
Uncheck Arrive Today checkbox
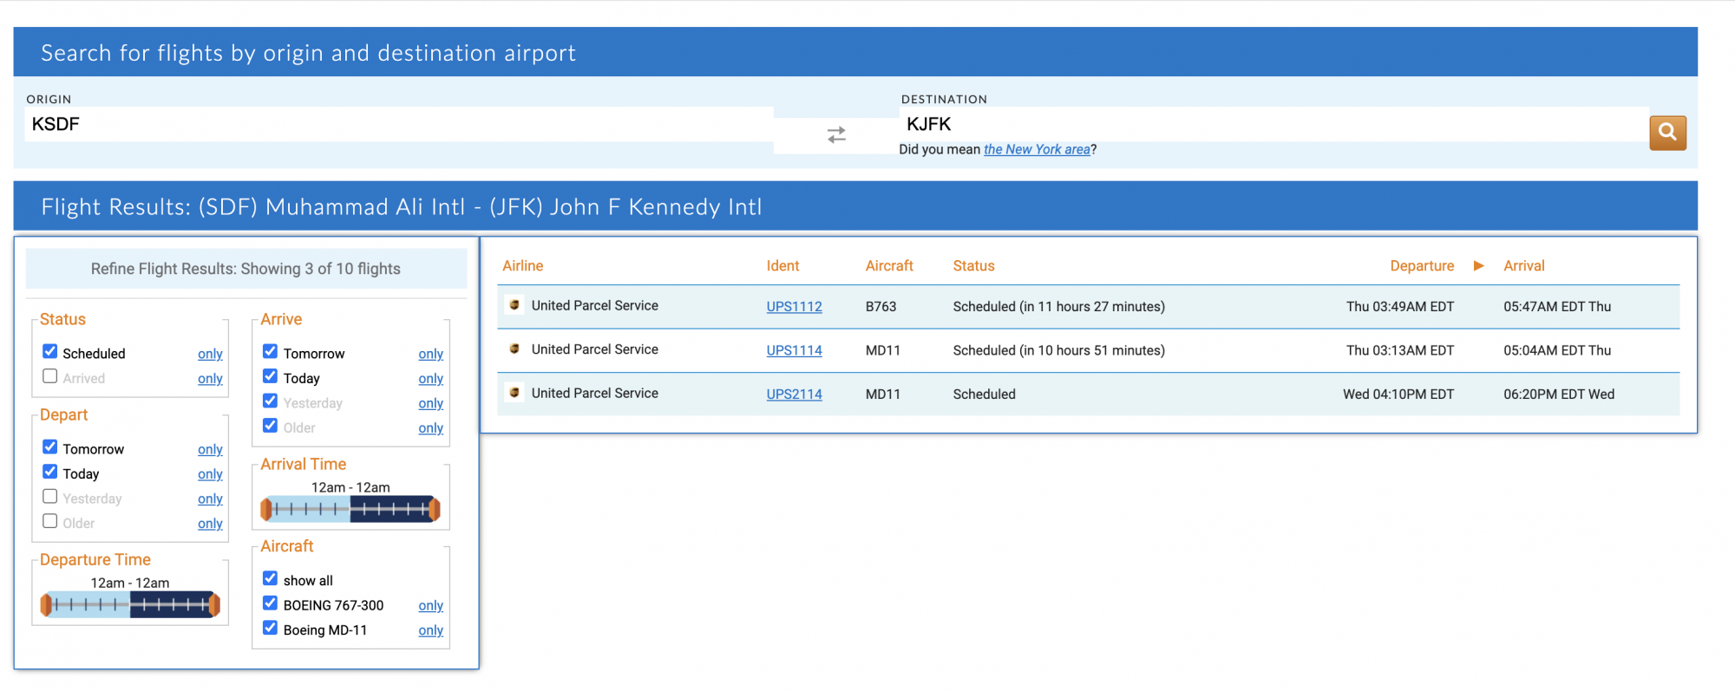click(271, 376)
